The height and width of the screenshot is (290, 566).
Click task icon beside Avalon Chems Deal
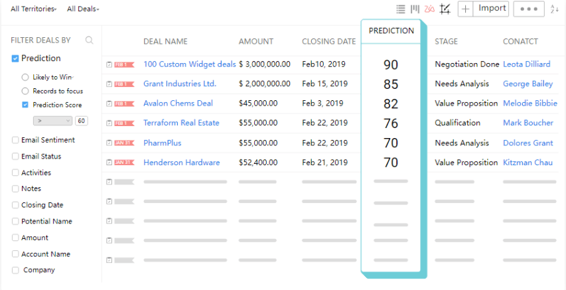(109, 104)
